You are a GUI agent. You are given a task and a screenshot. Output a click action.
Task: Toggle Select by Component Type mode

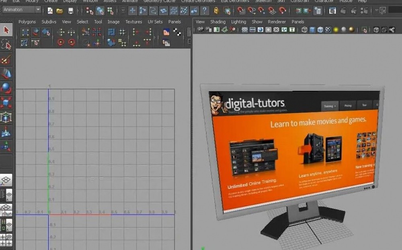pos(110,11)
